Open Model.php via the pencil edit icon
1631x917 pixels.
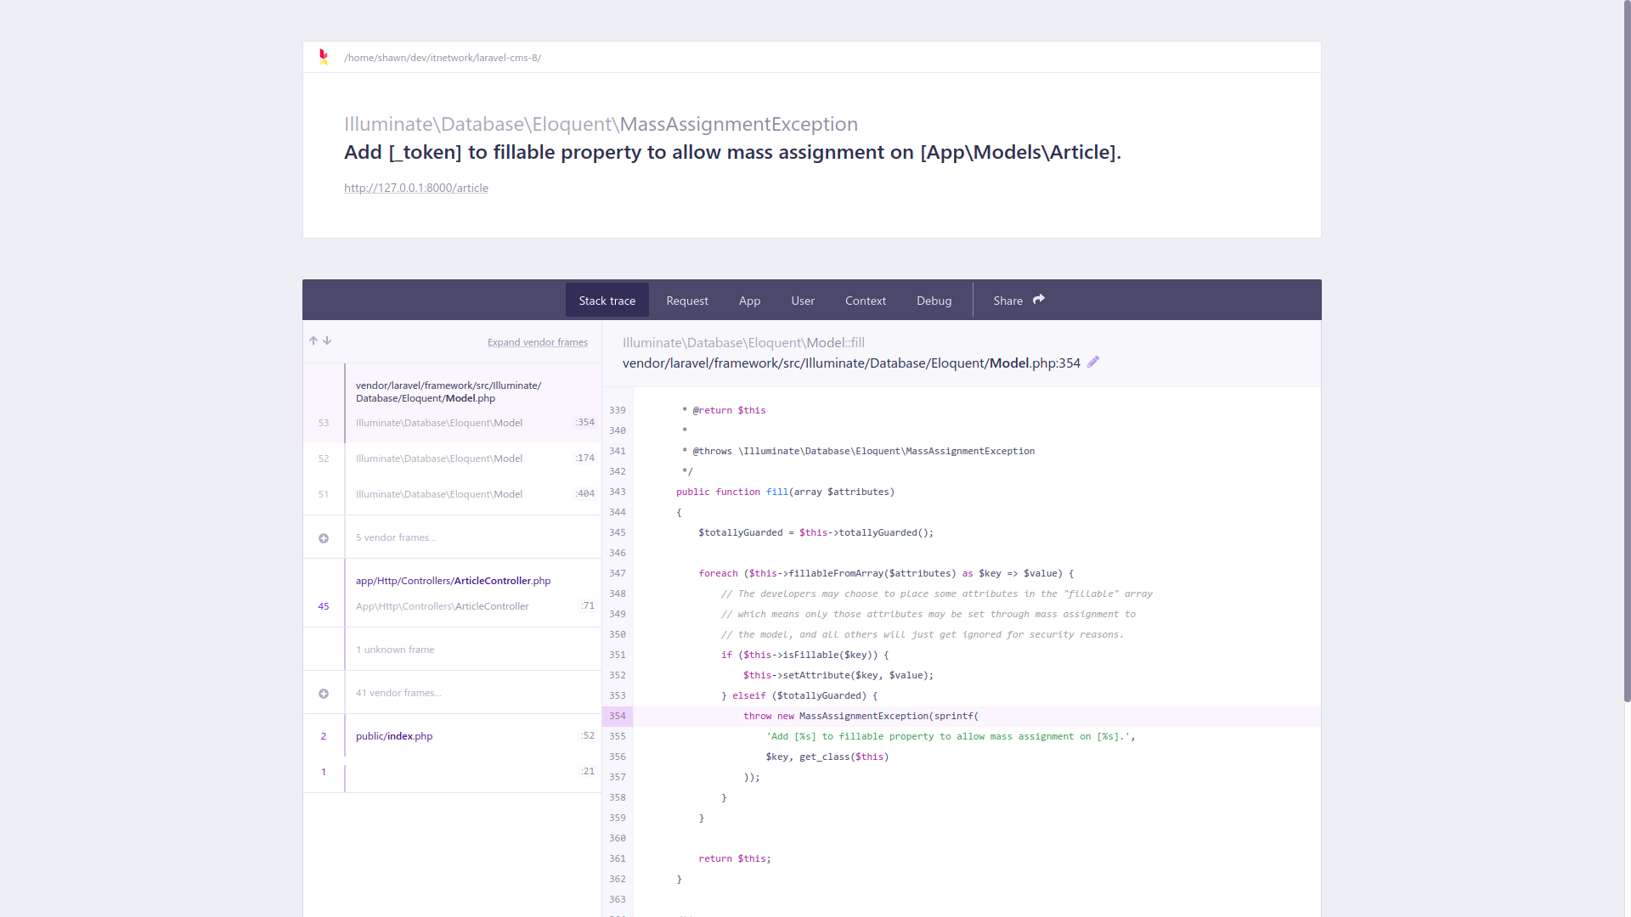[1093, 362]
